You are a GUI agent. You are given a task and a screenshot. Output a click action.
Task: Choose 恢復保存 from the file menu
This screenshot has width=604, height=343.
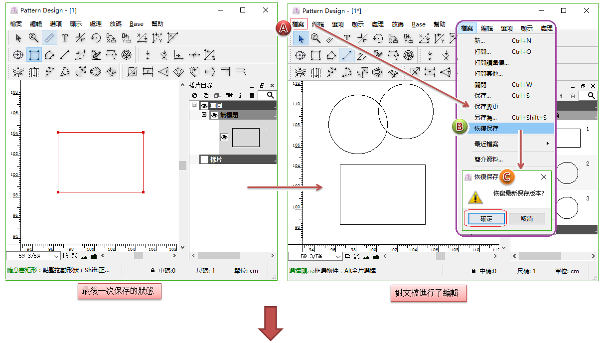coord(486,128)
